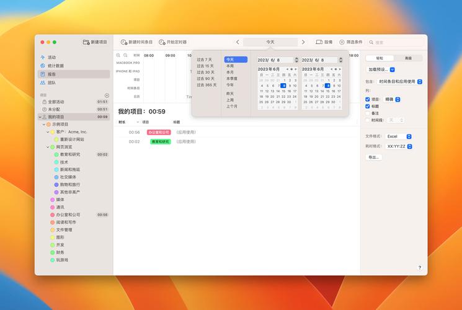
Task: Click the 办公室和公司 pink tag in report
Action: [x=159, y=132]
